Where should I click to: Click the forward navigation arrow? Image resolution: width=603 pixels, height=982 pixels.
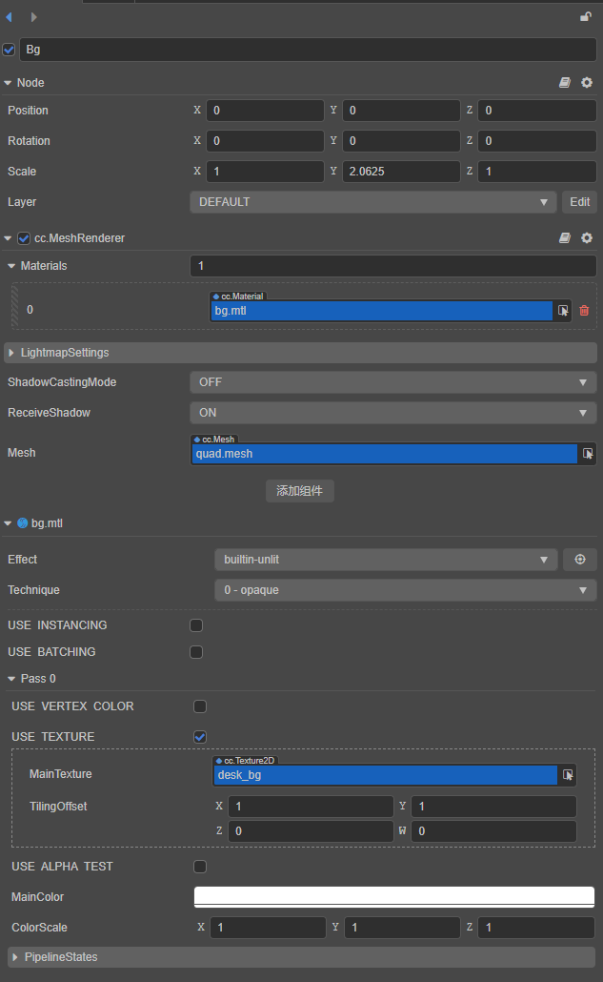[34, 17]
